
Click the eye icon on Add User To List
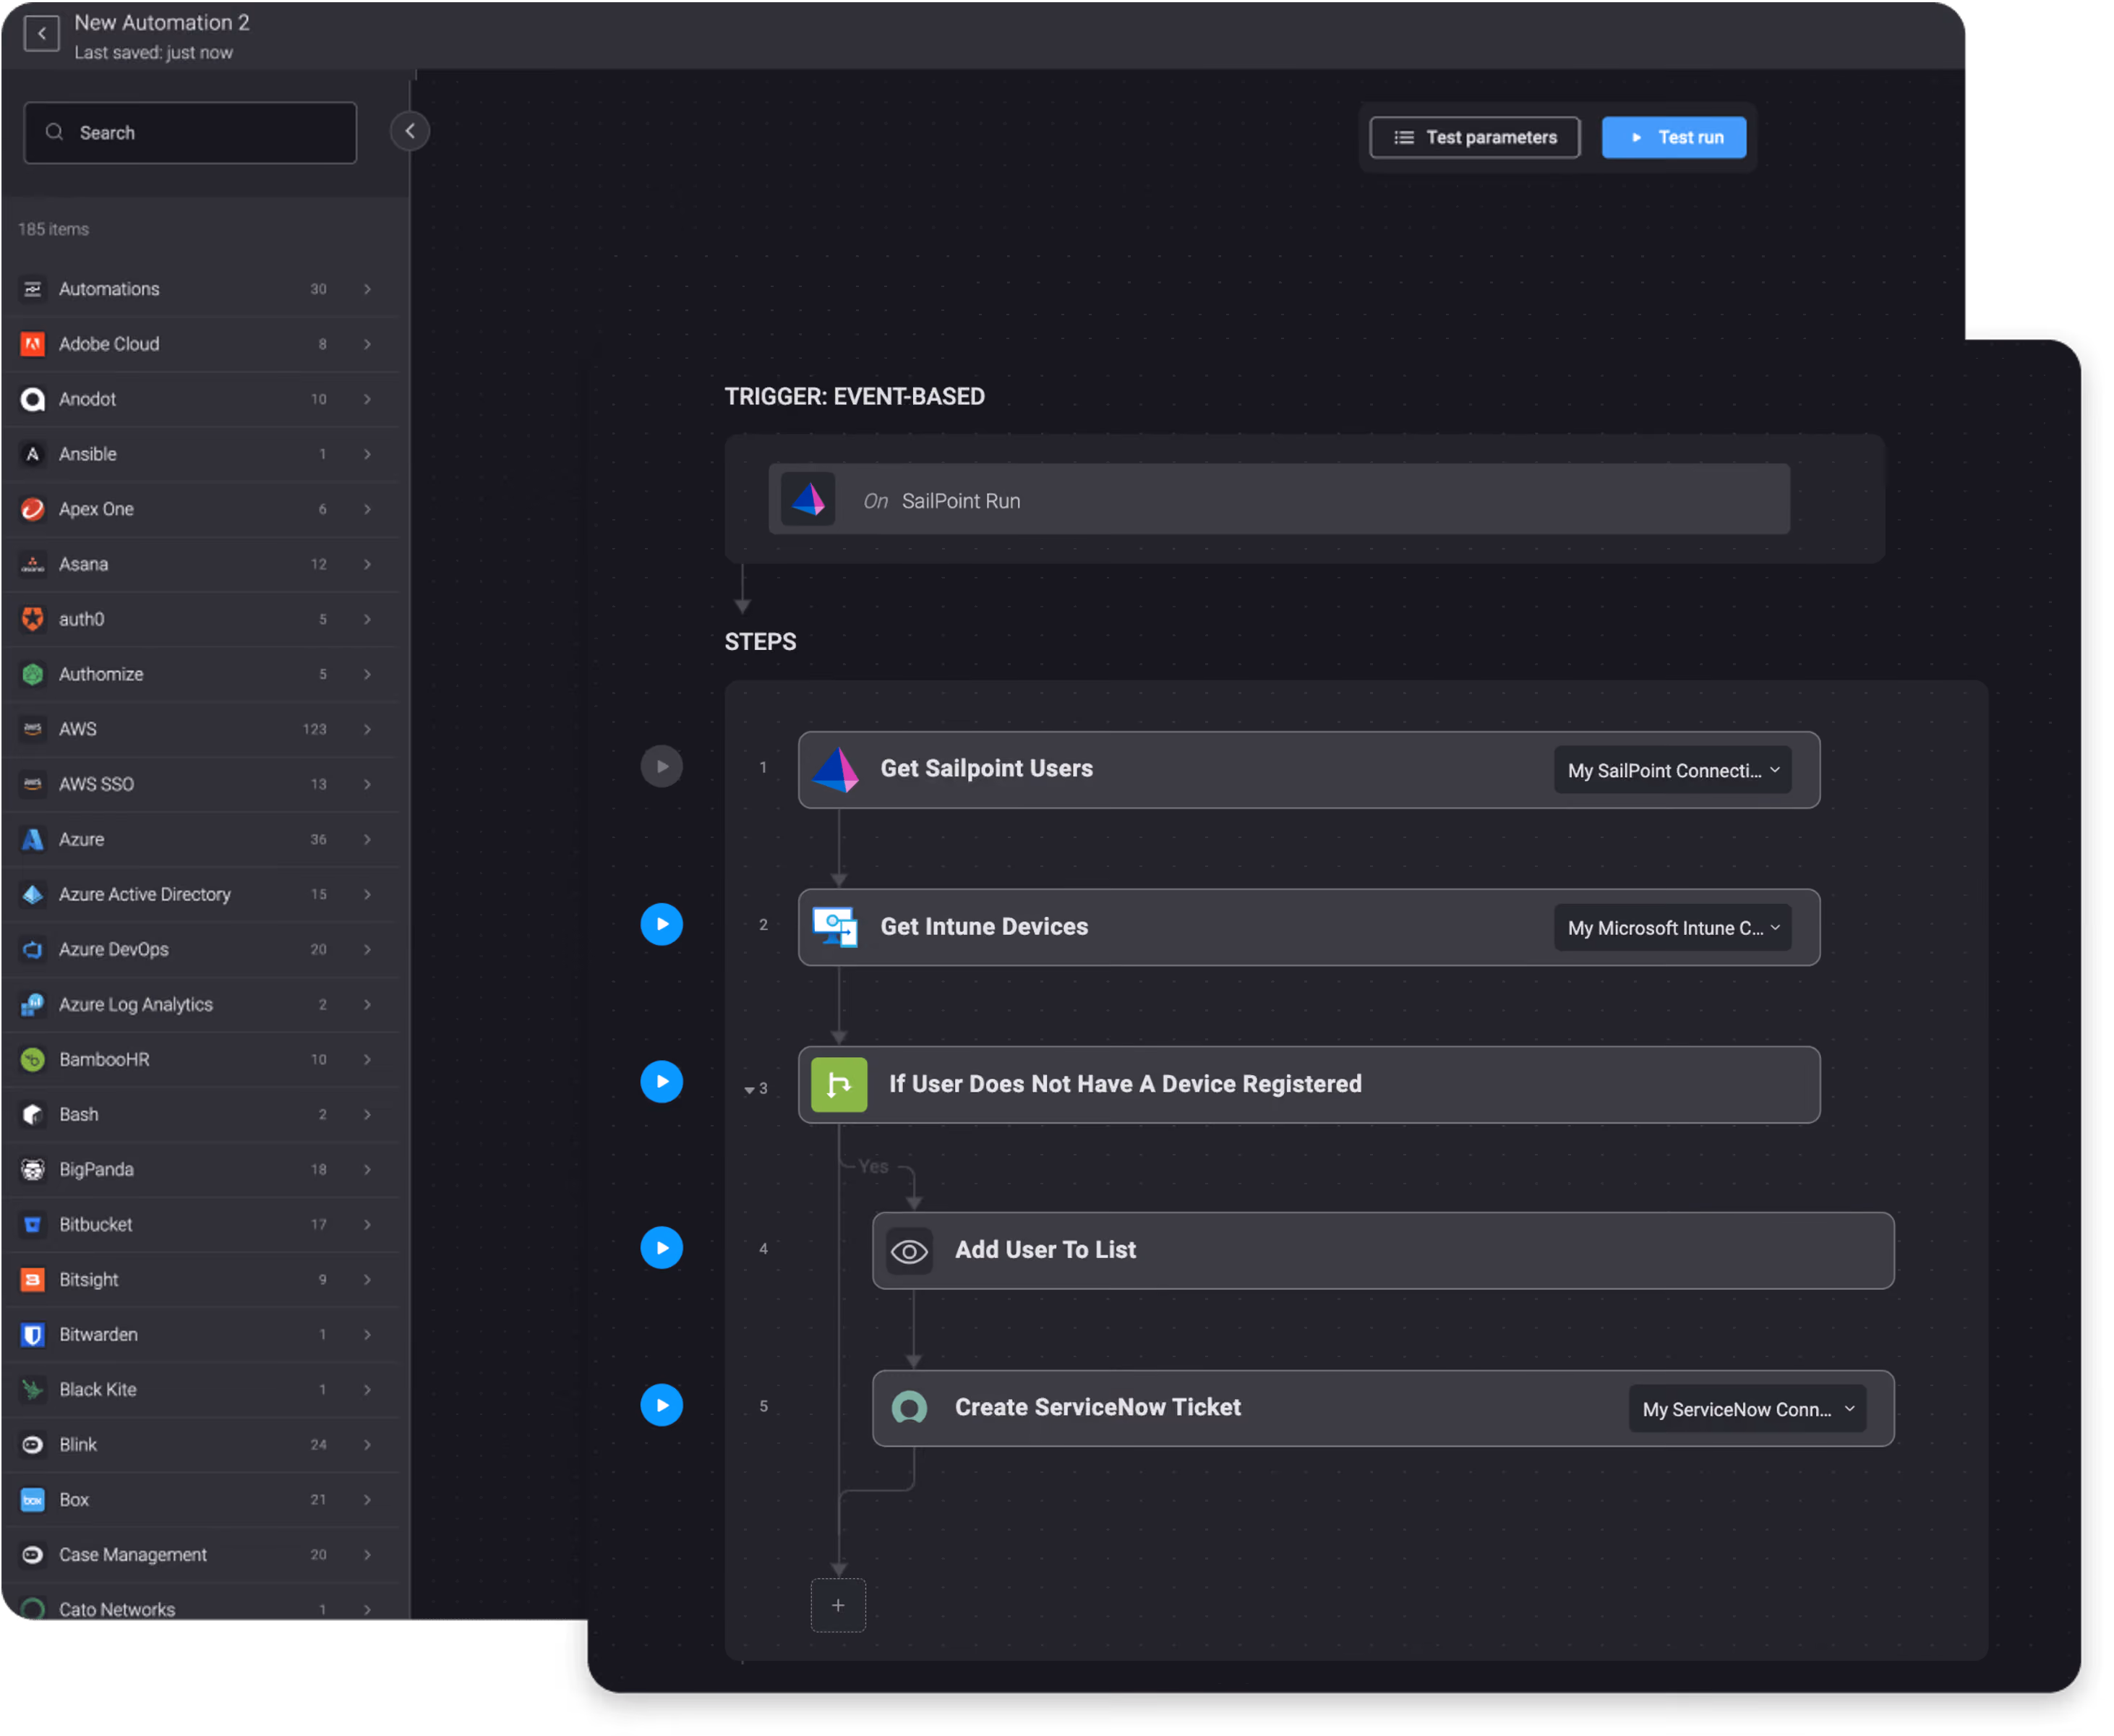tap(909, 1251)
